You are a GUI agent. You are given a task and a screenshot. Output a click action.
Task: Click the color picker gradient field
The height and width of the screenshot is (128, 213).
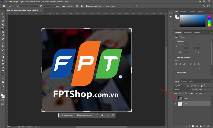pos(192,21)
